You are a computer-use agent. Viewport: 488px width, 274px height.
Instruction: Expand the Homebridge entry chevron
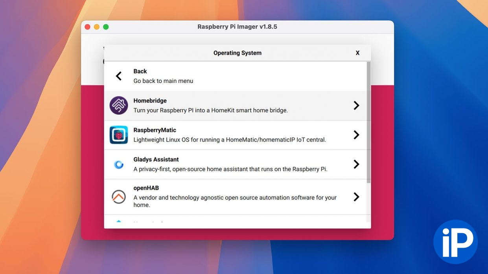(356, 105)
